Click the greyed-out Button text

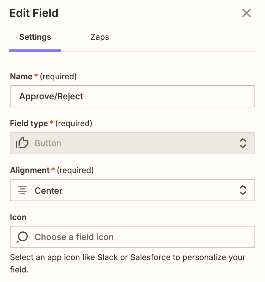48,143
